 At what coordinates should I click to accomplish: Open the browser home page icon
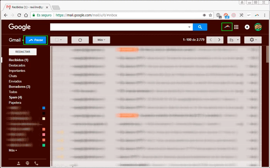pos(26,15)
